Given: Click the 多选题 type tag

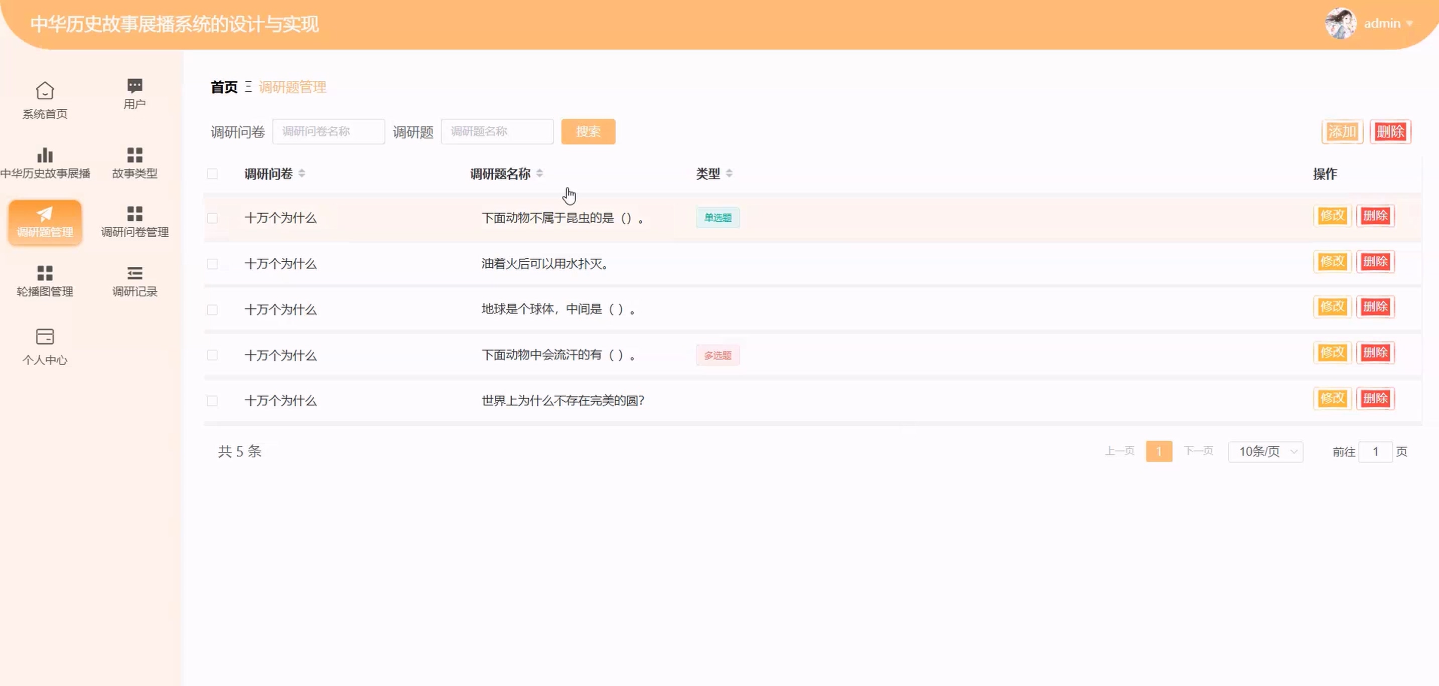Looking at the screenshot, I should click(x=717, y=355).
